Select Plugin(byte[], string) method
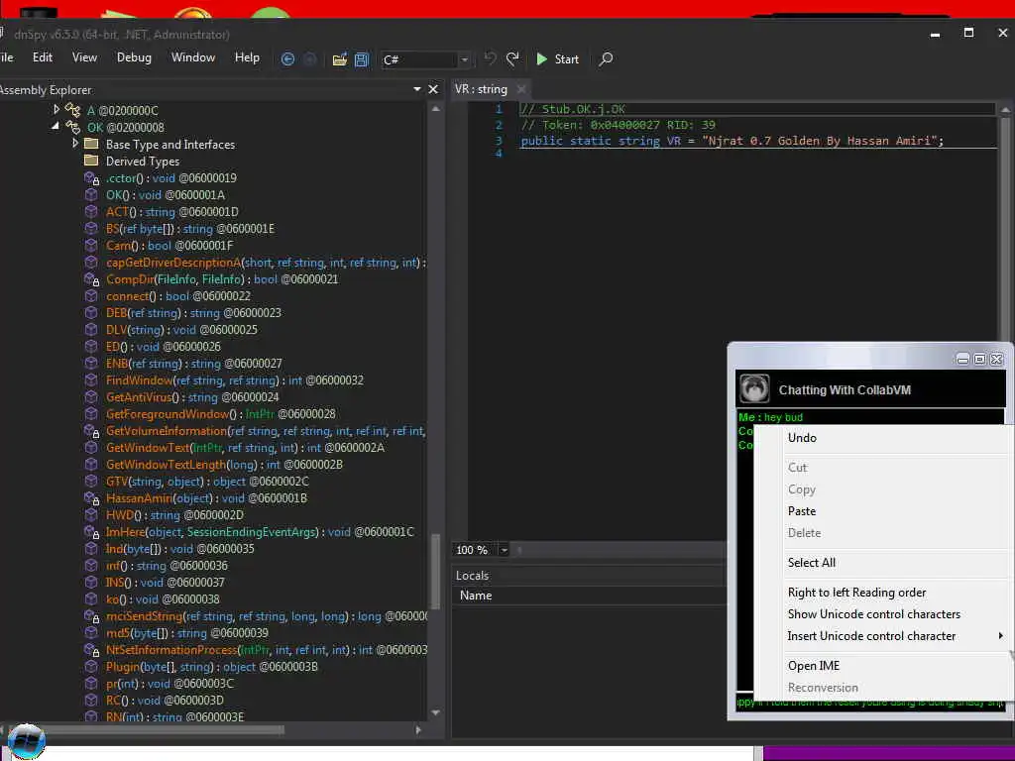 coord(212,667)
